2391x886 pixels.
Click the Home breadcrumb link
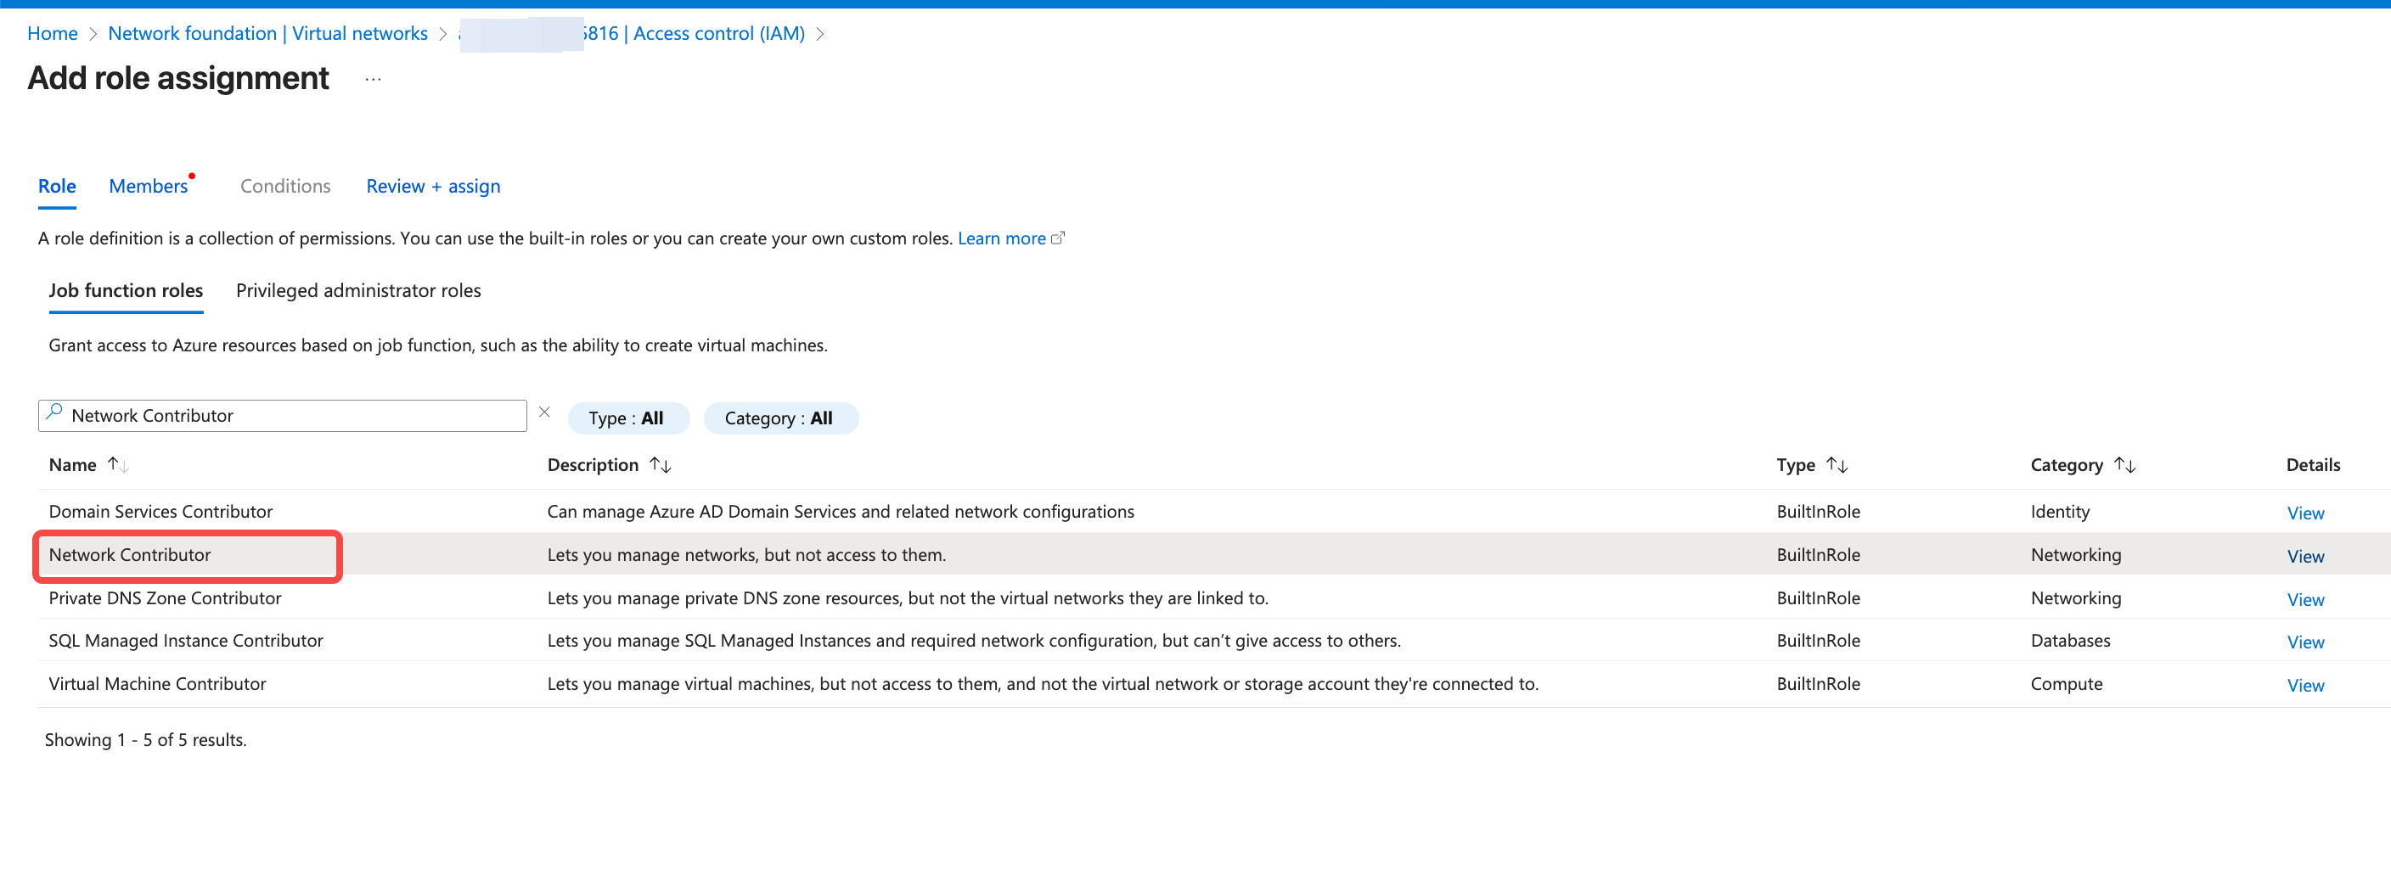[52, 33]
